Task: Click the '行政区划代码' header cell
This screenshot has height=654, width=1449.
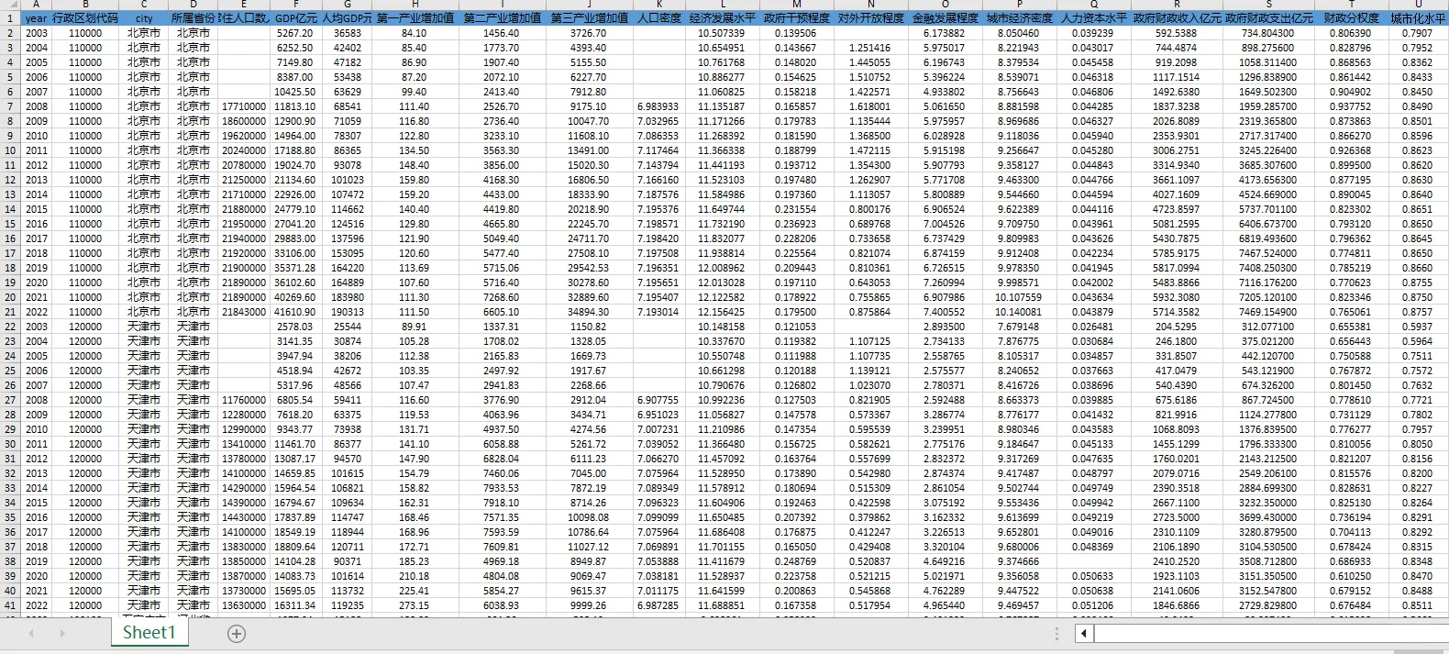Action: pos(85,18)
